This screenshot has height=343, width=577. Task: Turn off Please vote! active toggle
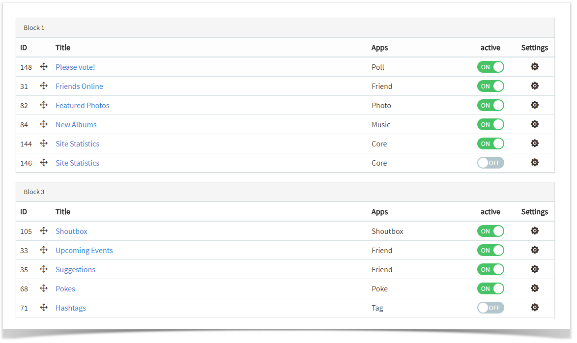490,67
